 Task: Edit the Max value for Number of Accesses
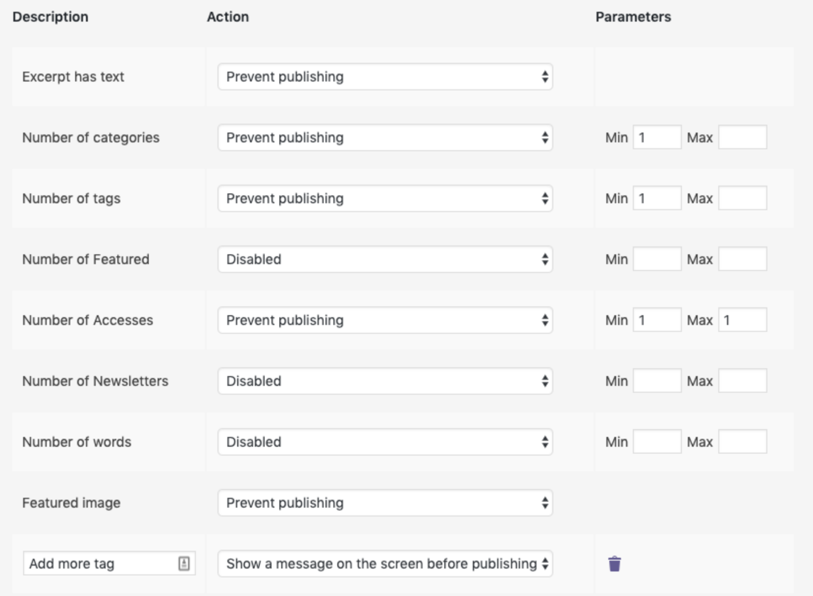pos(743,320)
